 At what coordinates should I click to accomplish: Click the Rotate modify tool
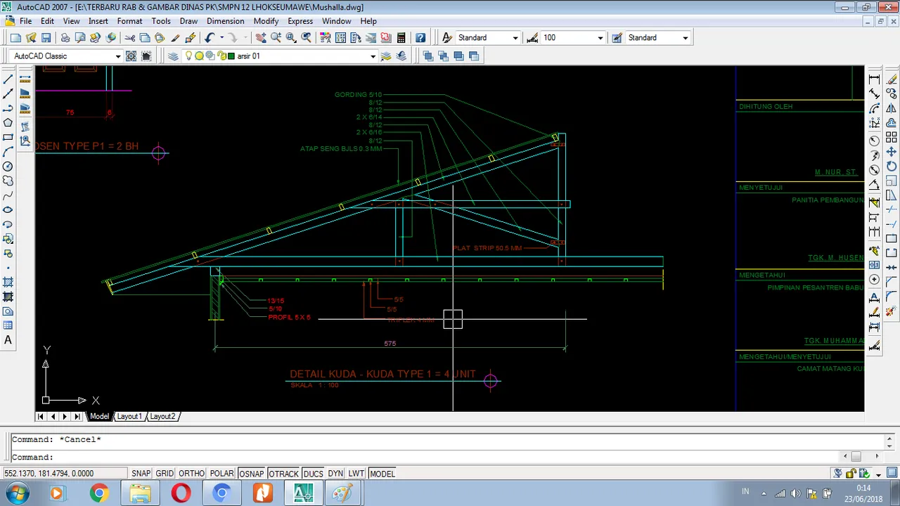(x=892, y=167)
